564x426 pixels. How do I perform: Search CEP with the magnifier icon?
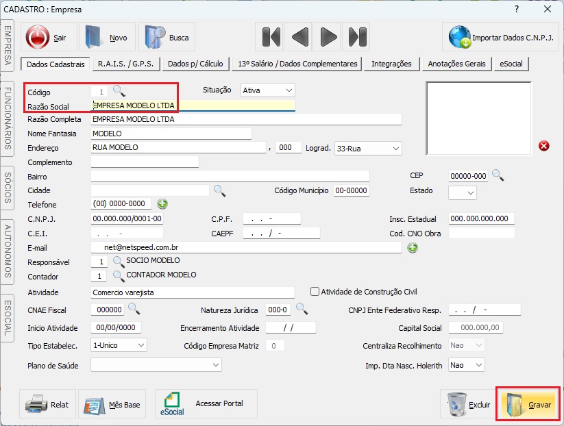(498, 175)
